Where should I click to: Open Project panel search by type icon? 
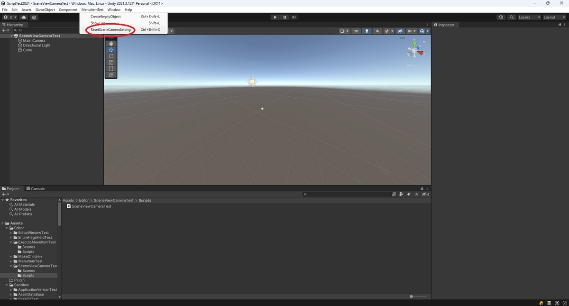(401, 194)
